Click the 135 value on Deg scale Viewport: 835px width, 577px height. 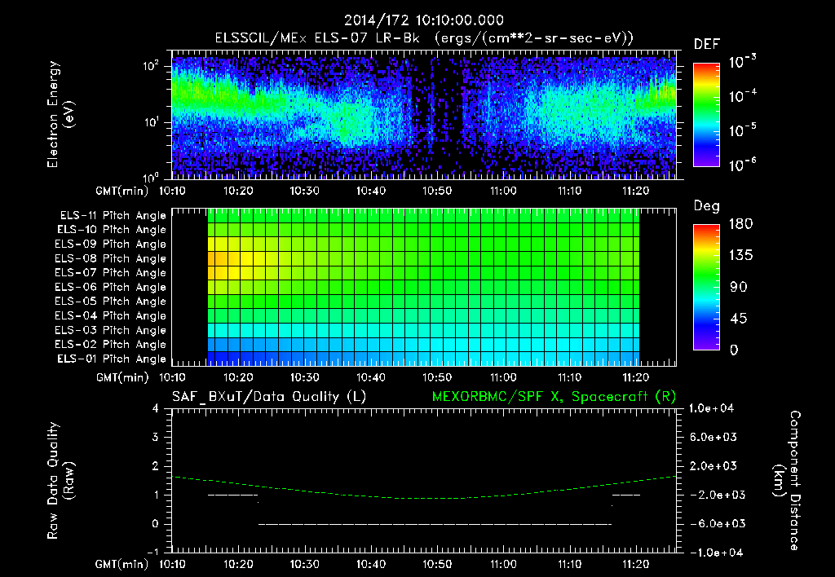coord(740,255)
